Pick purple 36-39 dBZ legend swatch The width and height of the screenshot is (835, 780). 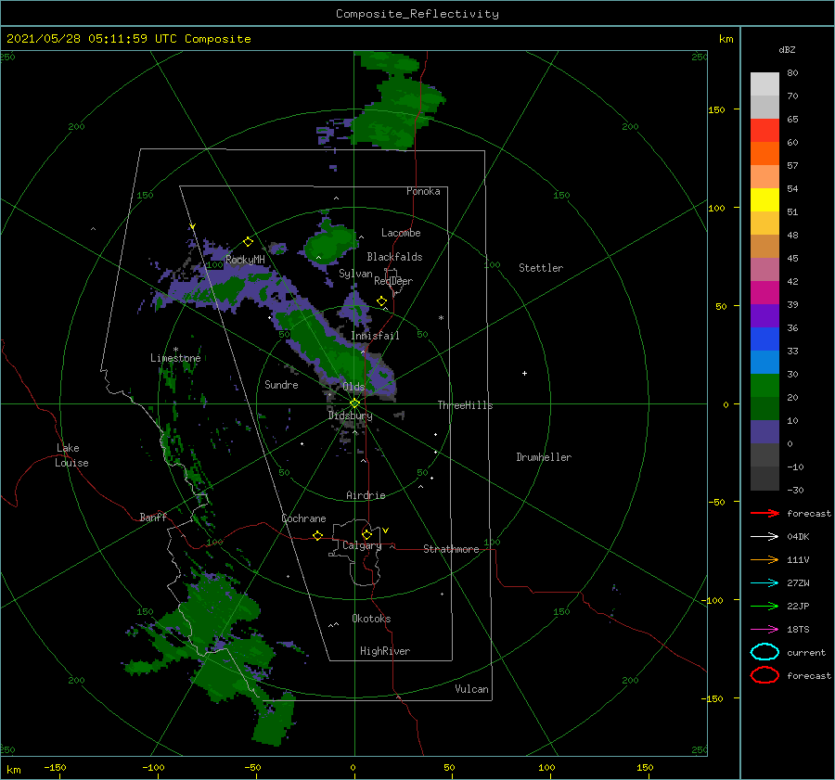pos(764,316)
